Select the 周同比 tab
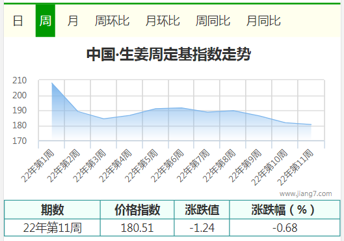This screenshot has height=241, width=344. pyautogui.click(x=213, y=21)
